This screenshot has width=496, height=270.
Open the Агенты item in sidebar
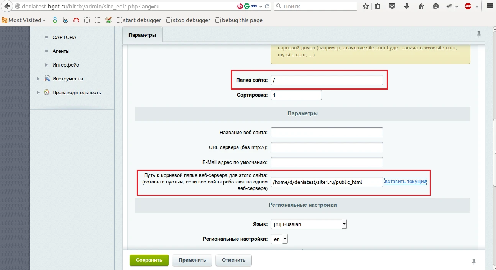[x=61, y=51]
